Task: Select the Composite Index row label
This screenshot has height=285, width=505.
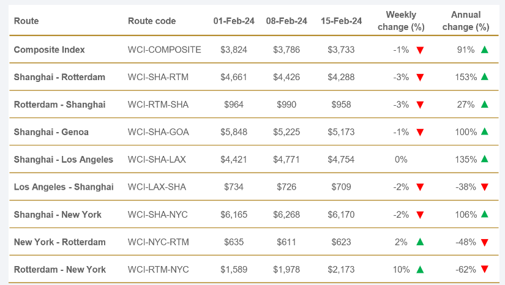Action: click(x=50, y=50)
